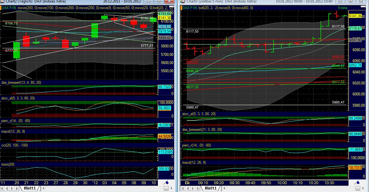Image resolution: width=369 pixels, height=192 pixels.
Task: Click stoc_sl label in Chart3
Action: tap(199, 114)
